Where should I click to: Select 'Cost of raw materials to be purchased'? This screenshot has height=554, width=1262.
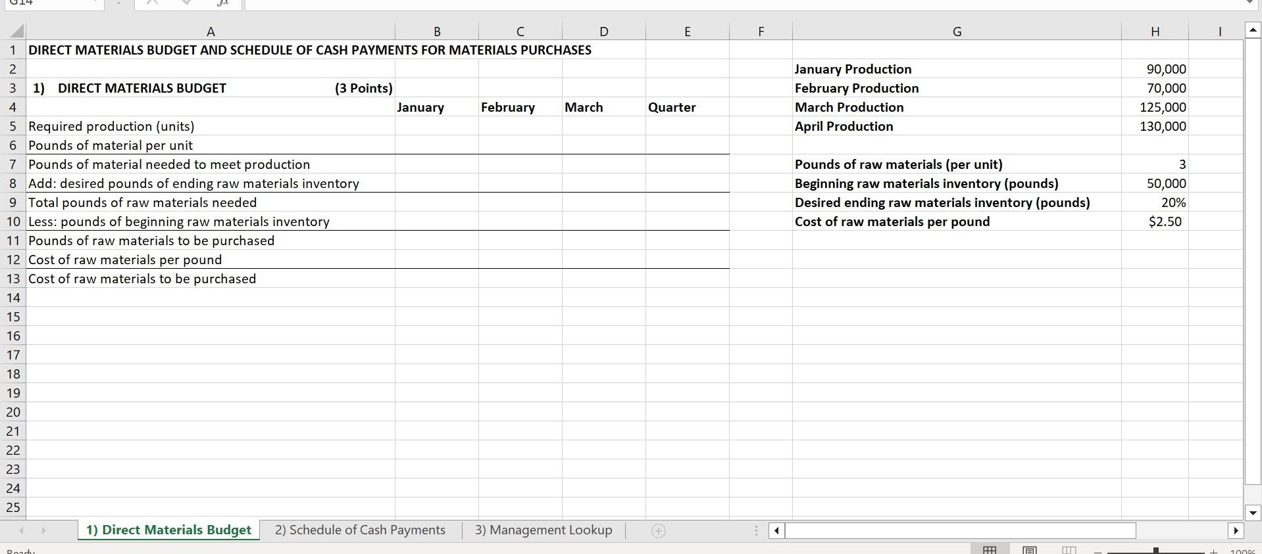(211, 279)
